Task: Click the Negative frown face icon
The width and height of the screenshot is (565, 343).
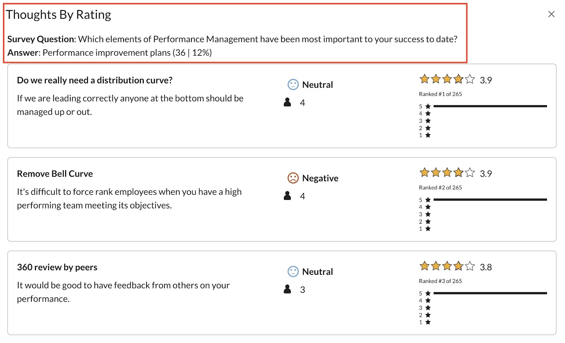Action: (293, 178)
